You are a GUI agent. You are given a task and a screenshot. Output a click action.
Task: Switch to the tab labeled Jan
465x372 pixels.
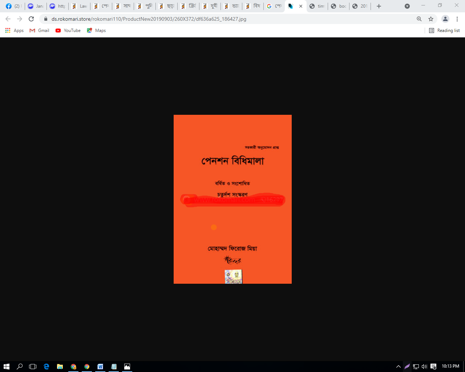36,6
